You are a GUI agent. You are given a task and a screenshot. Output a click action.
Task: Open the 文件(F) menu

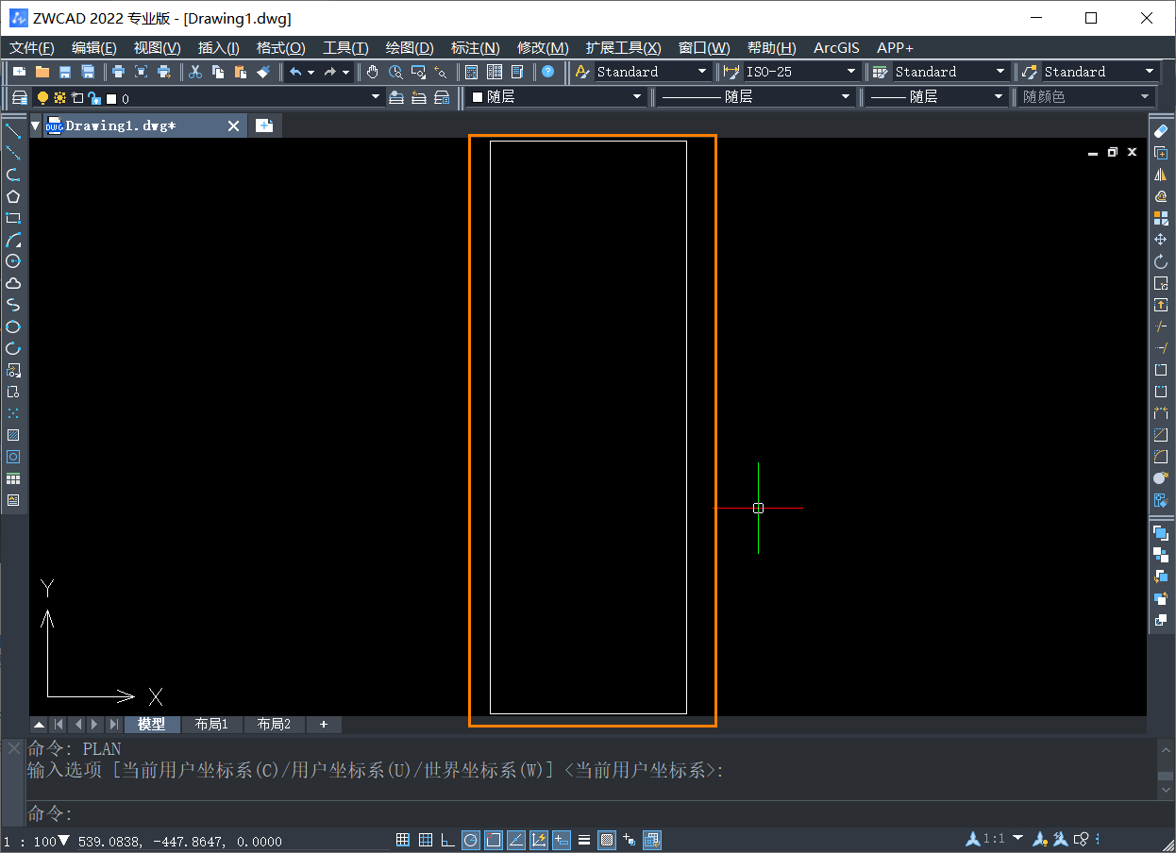click(32, 48)
